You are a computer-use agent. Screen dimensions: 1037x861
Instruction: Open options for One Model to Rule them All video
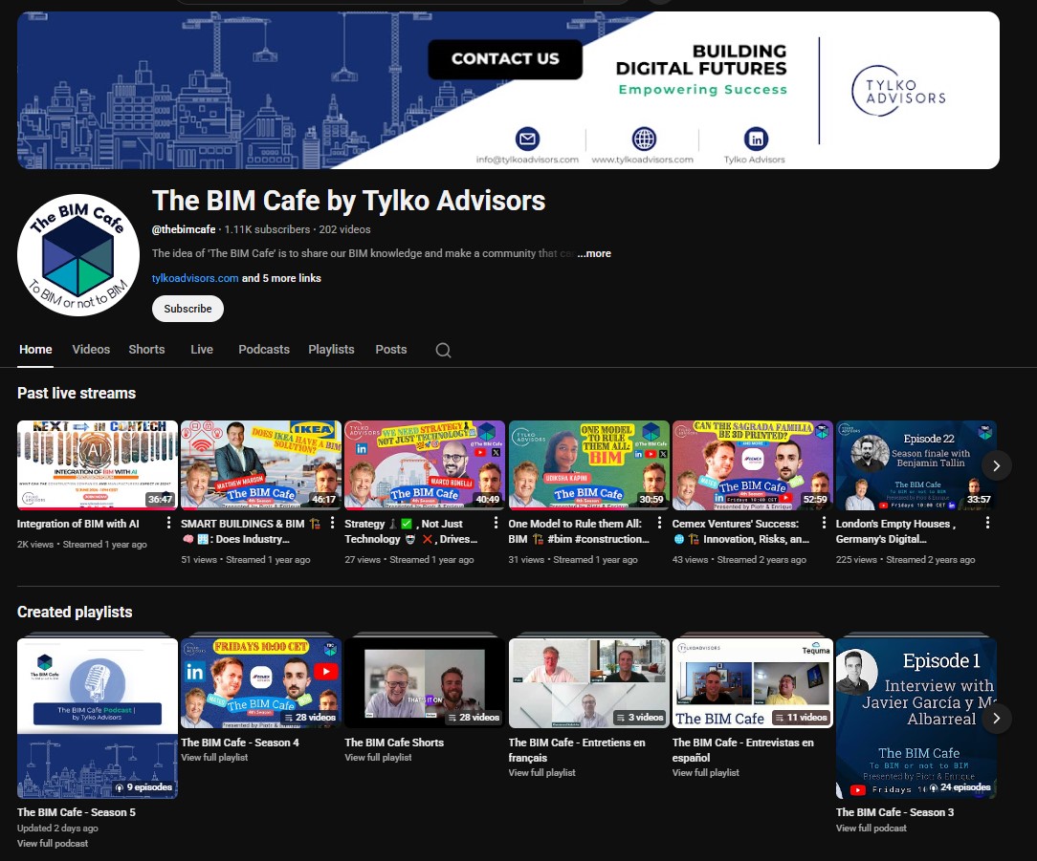(x=659, y=523)
